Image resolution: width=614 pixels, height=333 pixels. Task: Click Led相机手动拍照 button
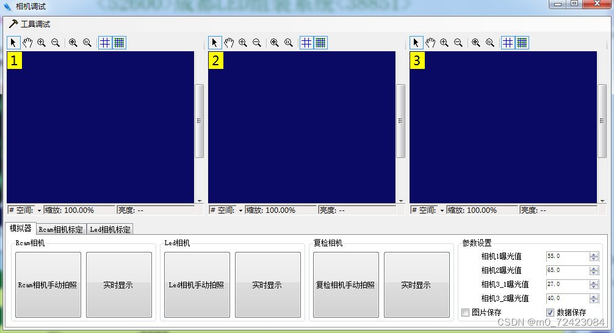click(197, 284)
